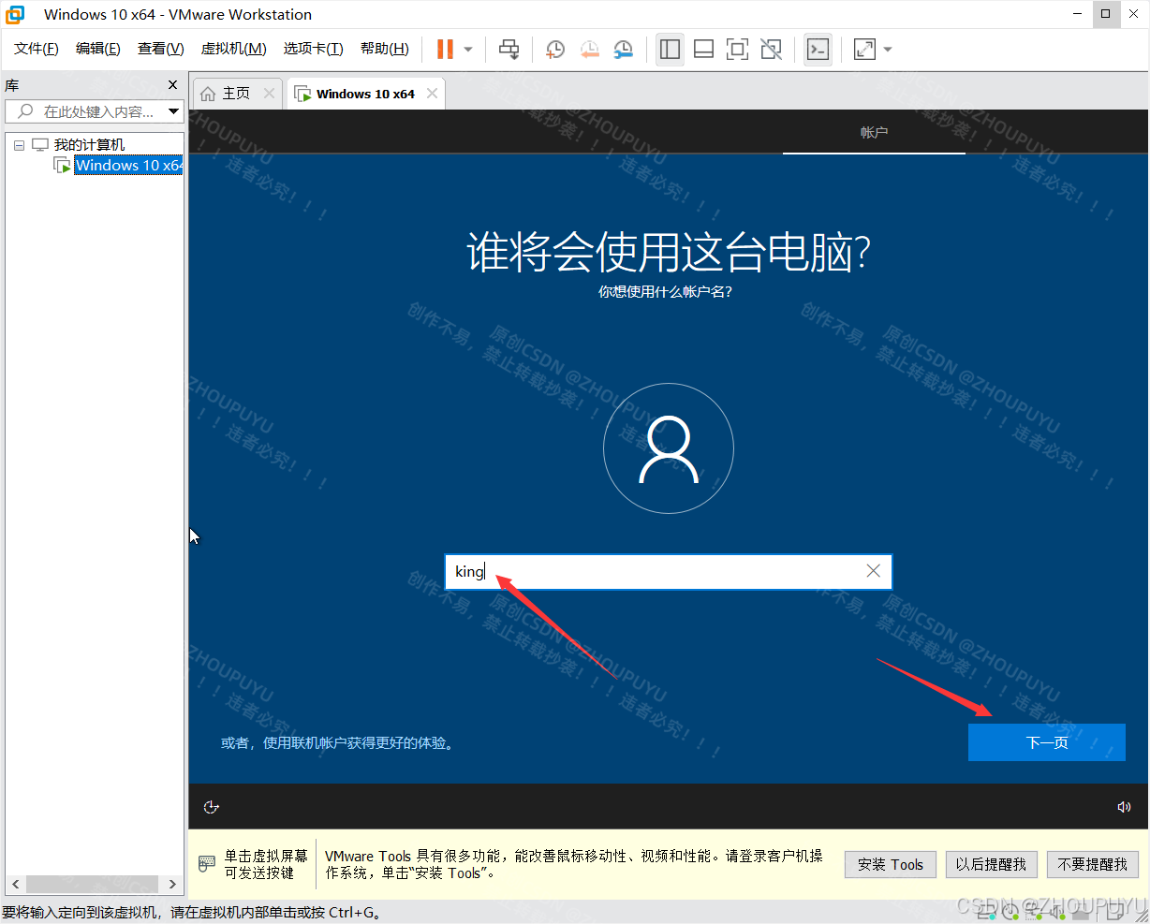The height and width of the screenshot is (924, 1150).
Task: Click the Unity mode icon
Action: (x=771, y=49)
